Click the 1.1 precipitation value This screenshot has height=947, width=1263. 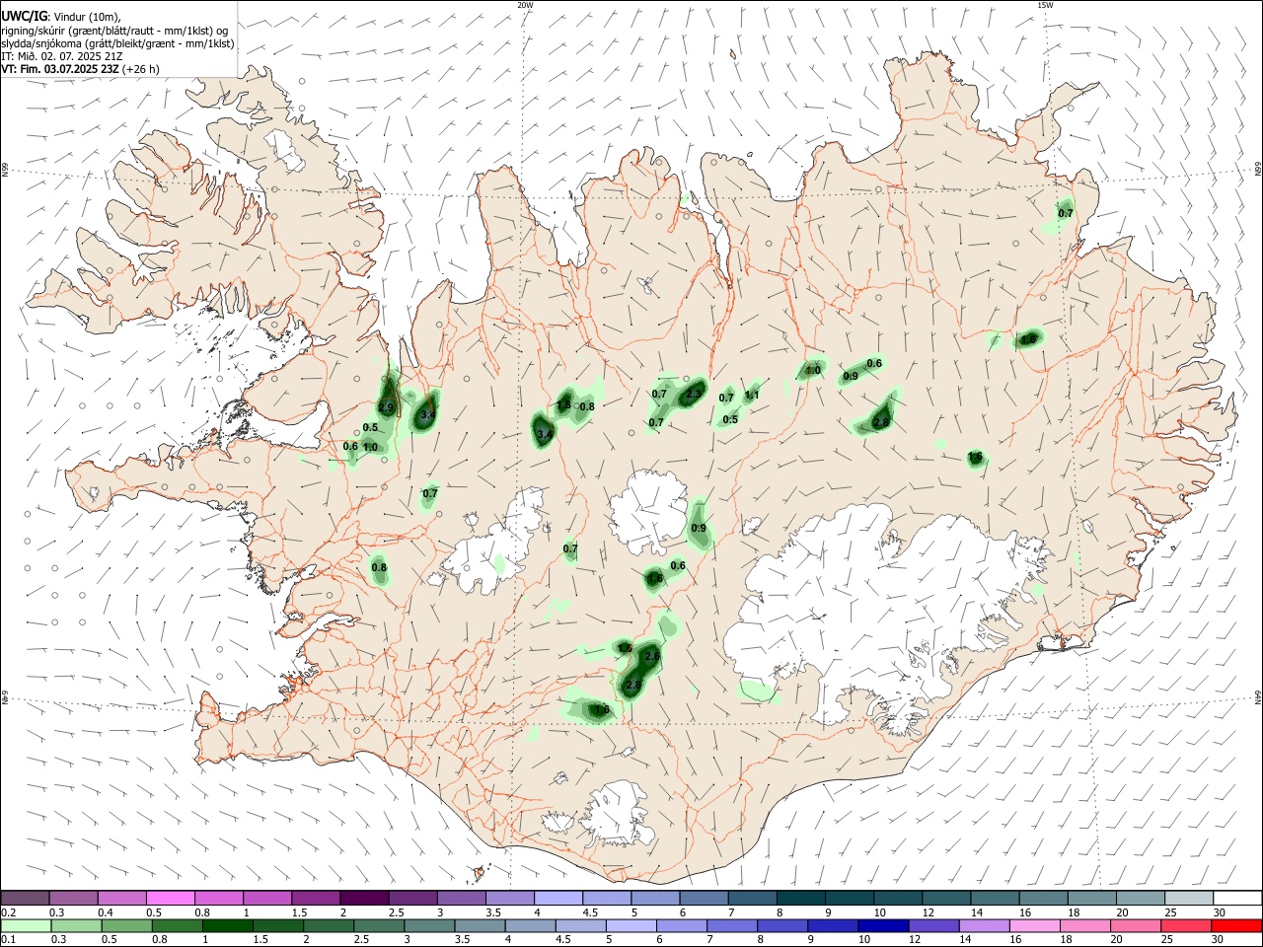[752, 396]
